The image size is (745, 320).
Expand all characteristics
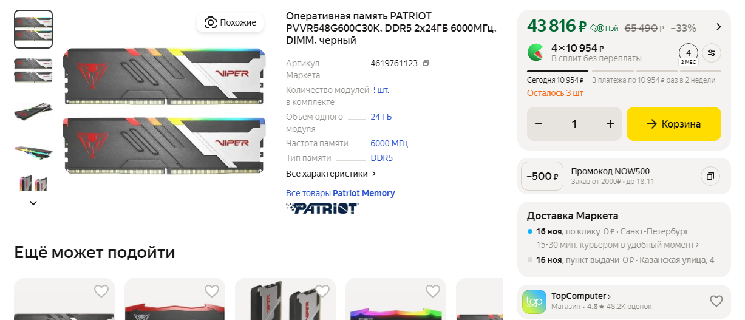tap(331, 174)
